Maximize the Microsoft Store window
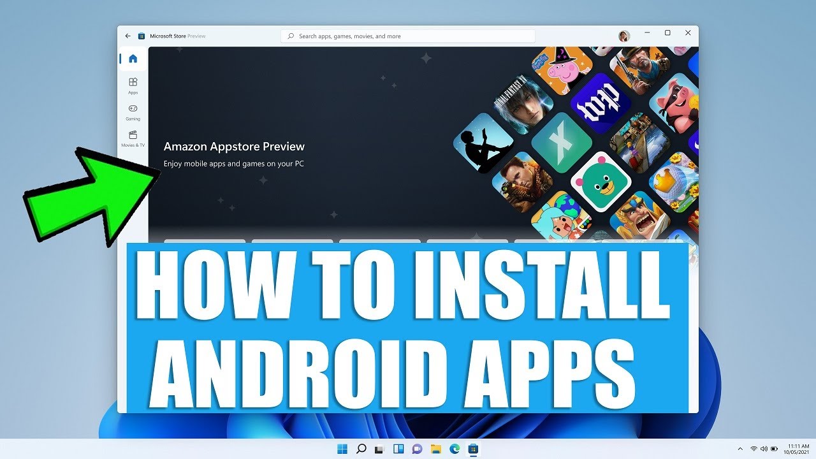The width and height of the screenshot is (816, 459). (x=667, y=33)
